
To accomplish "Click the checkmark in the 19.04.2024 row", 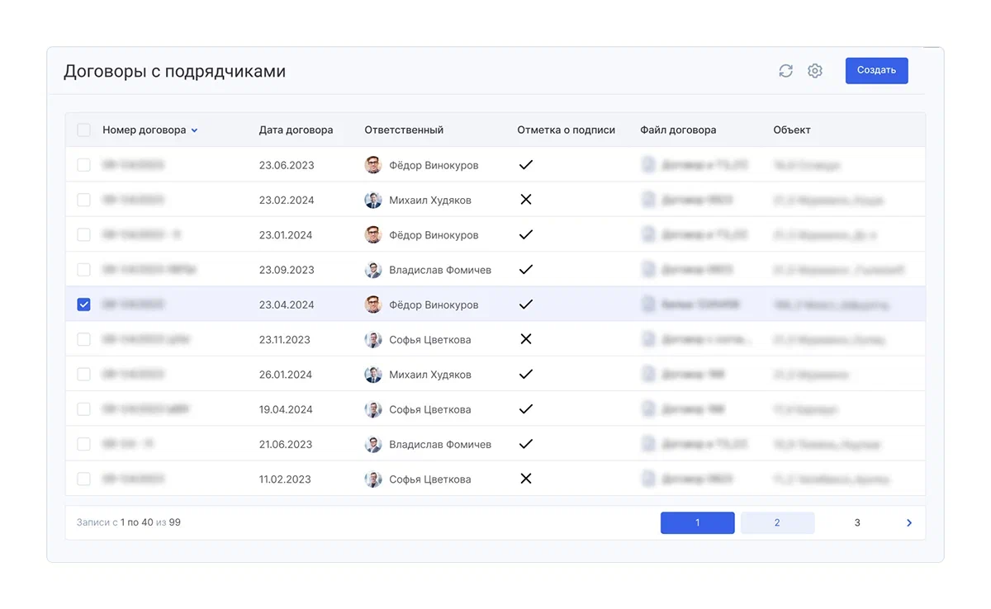I will [x=526, y=409].
